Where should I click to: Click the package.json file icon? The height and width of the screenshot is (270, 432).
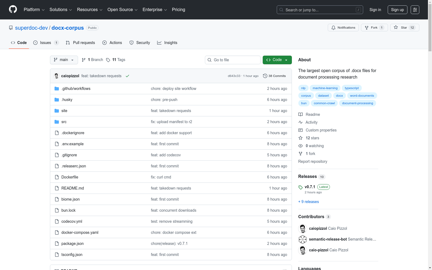point(57,244)
